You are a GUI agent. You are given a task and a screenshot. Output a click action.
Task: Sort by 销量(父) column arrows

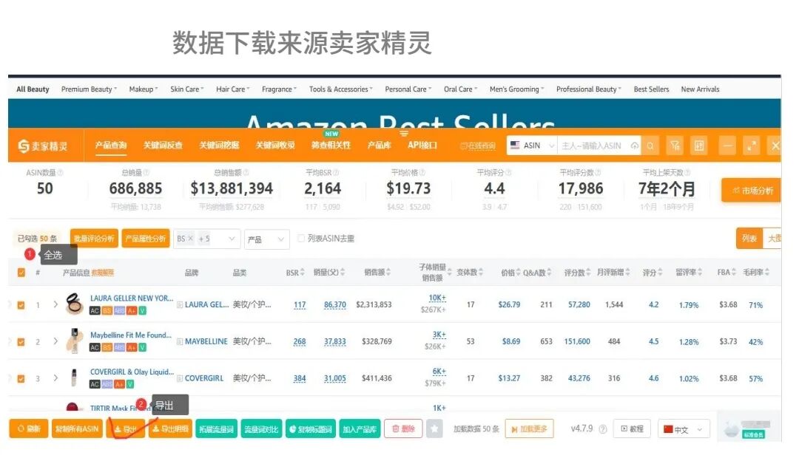coord(343,272)
